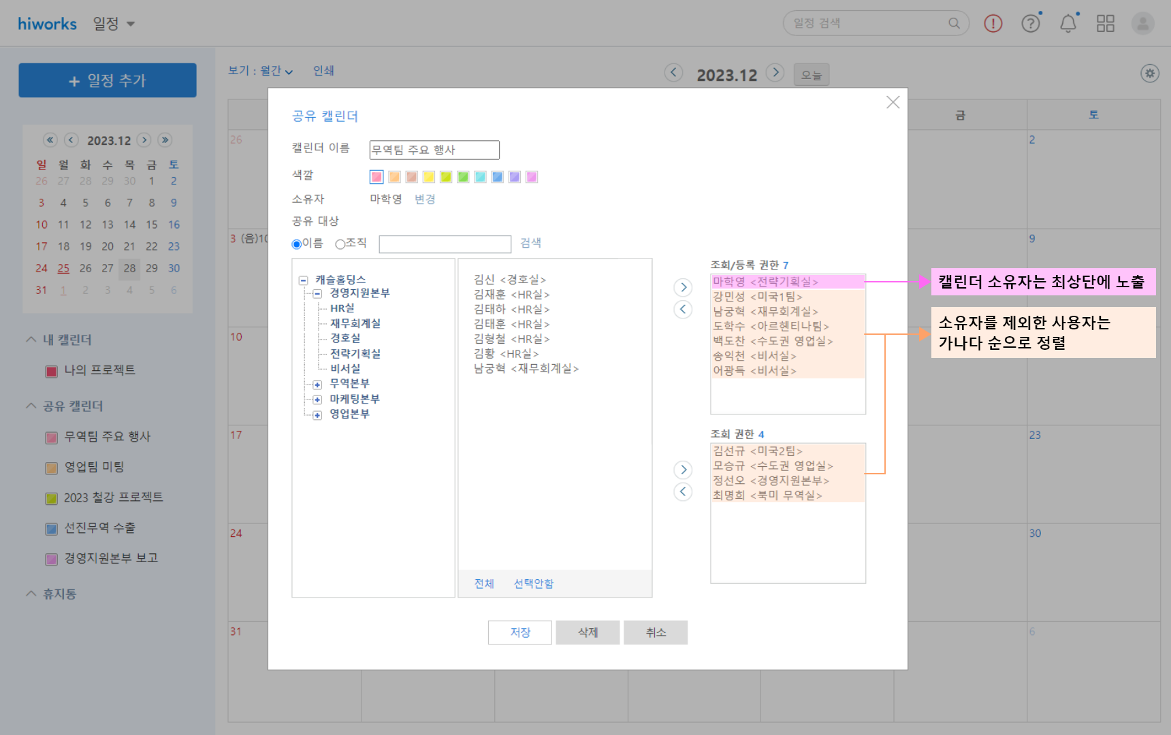Viewport: 1171px width, 735px height.
Task: Click the 검색 link beside share target field
Action: click(x=530, y=243)
